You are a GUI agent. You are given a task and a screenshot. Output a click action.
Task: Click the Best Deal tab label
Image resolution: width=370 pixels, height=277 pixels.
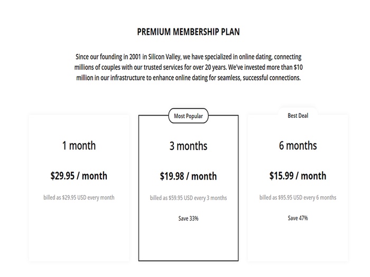(298, 116)
